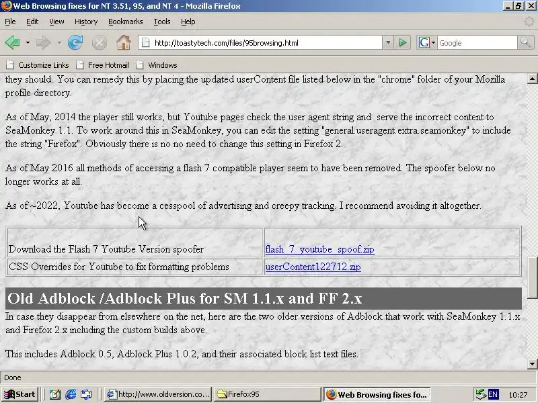538x403 pixels.
Task: Reload the current page
Action: click(75, 43)
